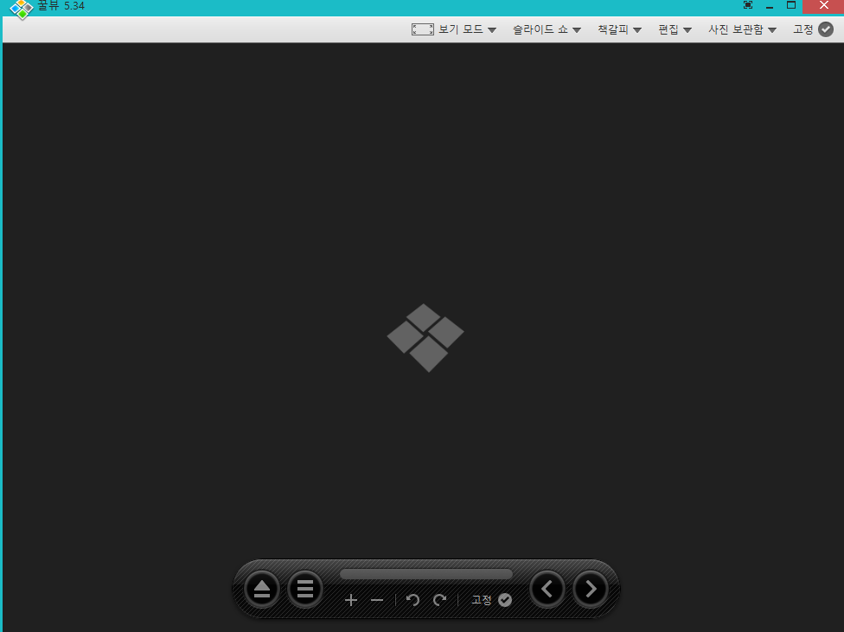Zoom in with the plus icon
This screenshot has width=844, height=632.
tap(351, 600)
